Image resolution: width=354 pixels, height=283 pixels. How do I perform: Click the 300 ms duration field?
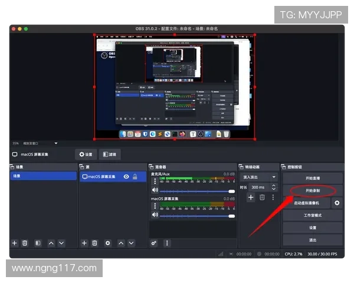[x=260, y=187]
